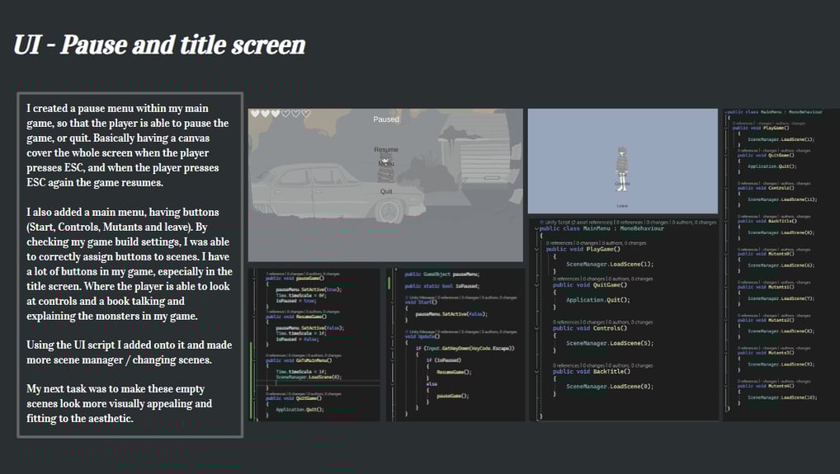840x474 pixels.
Task: Click the Unity Script icon above MainMenu class
Action: (x=541, y=222)
